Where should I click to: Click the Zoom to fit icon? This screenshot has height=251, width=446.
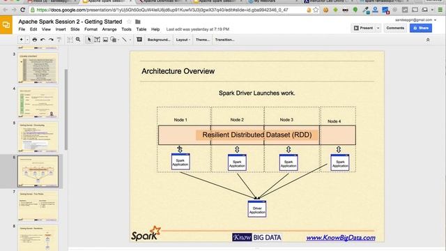click(70, 40)
